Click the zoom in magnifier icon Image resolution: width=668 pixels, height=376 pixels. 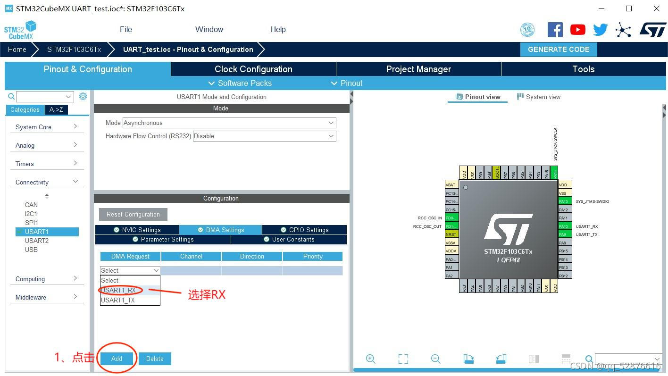pos(371,359)
